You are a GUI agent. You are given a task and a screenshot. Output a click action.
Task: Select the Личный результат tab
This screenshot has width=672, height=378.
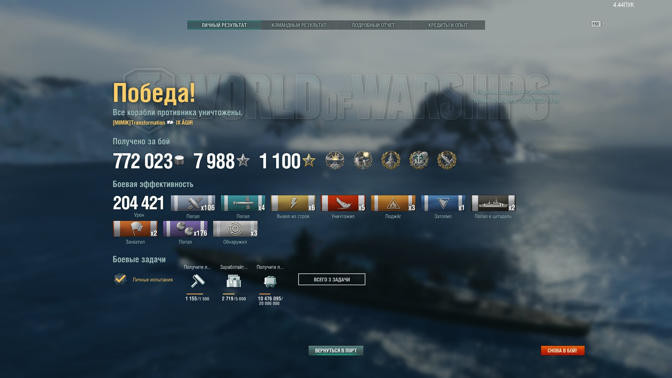point(224,25)
